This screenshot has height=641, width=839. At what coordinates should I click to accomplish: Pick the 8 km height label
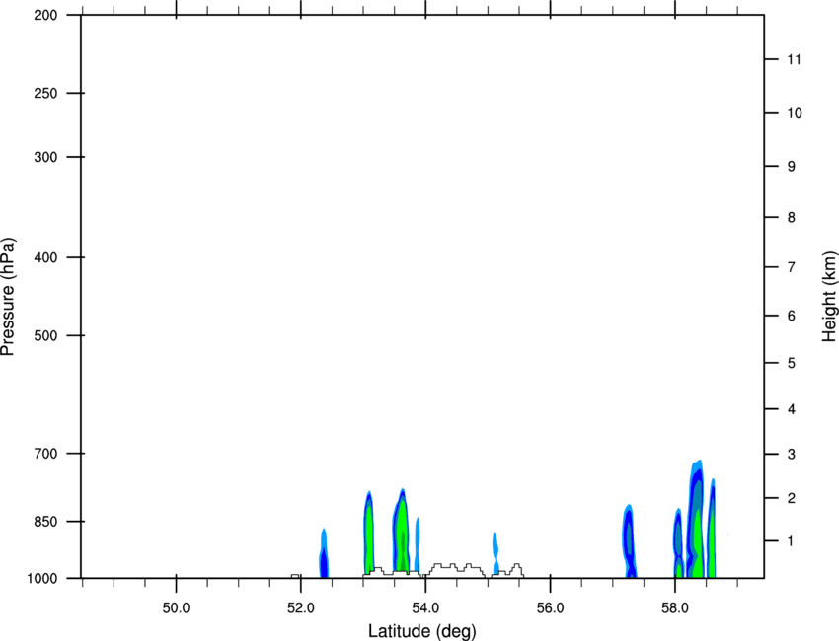(x=792, y=217)
